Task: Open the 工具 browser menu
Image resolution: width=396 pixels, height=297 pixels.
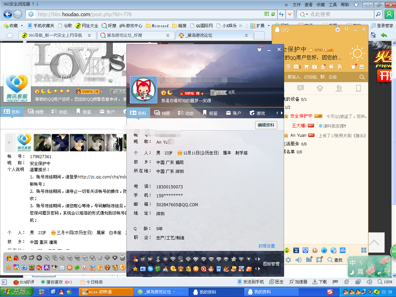Action: pos(333,5)
